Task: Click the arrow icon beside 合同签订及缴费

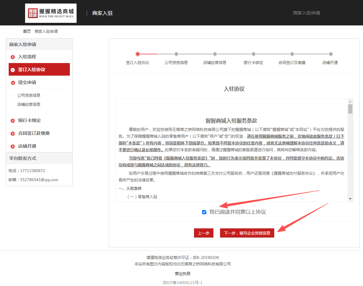Action: [x=13, y=134]
